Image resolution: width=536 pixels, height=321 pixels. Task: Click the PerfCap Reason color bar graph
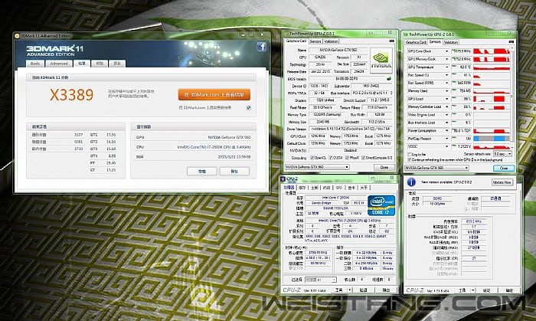[492, 138]
